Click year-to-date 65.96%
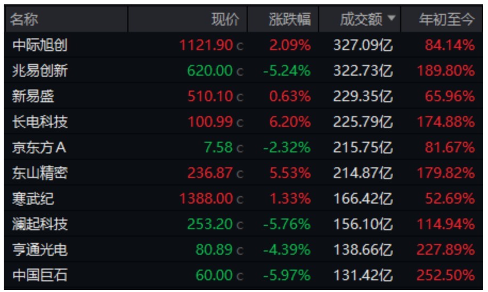 [x=450, y=96]
